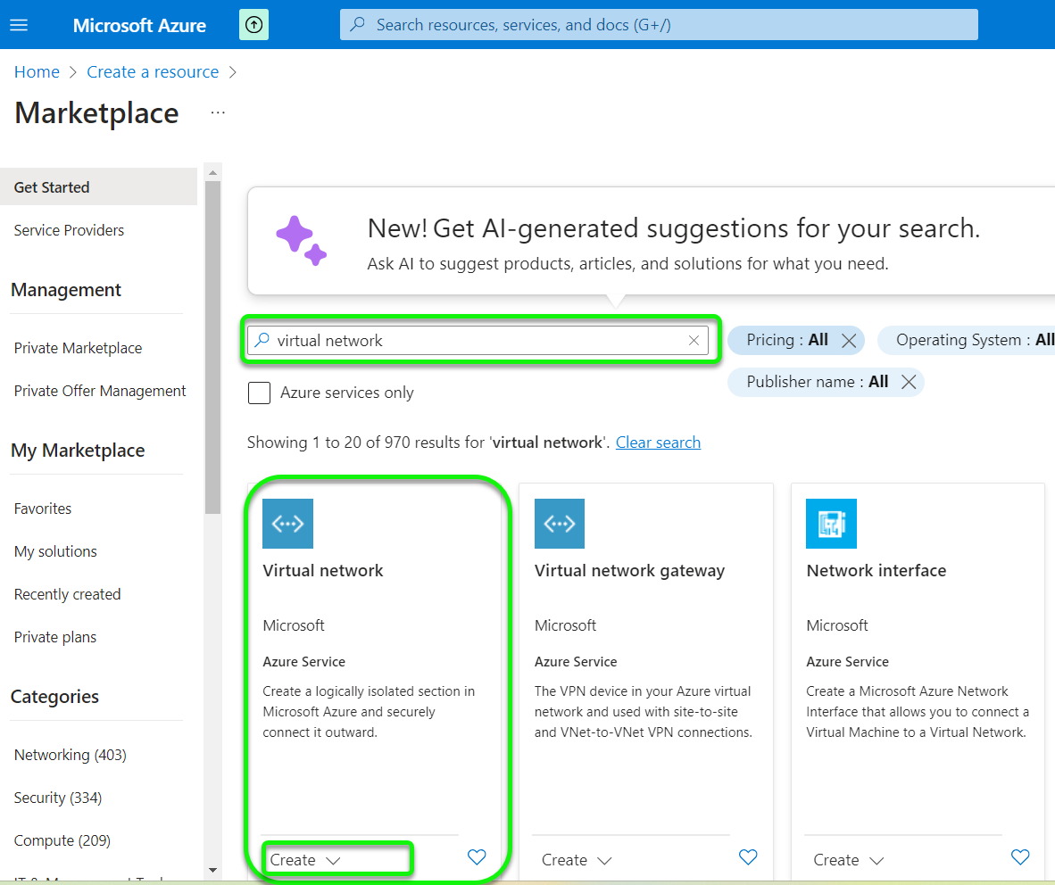Click the Virtual network gateway icon
The image size is (1055, 885).
tap(560, 524)
